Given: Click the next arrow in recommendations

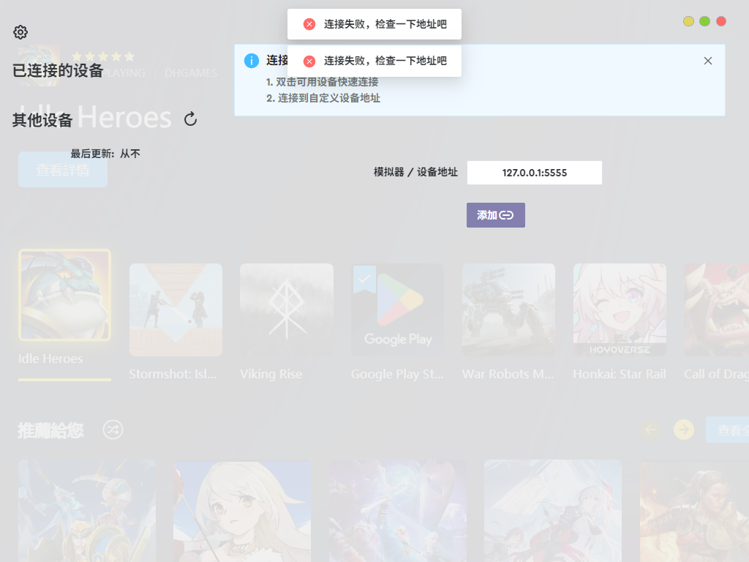Looking at the screenshot, I should tap(684, 430).
